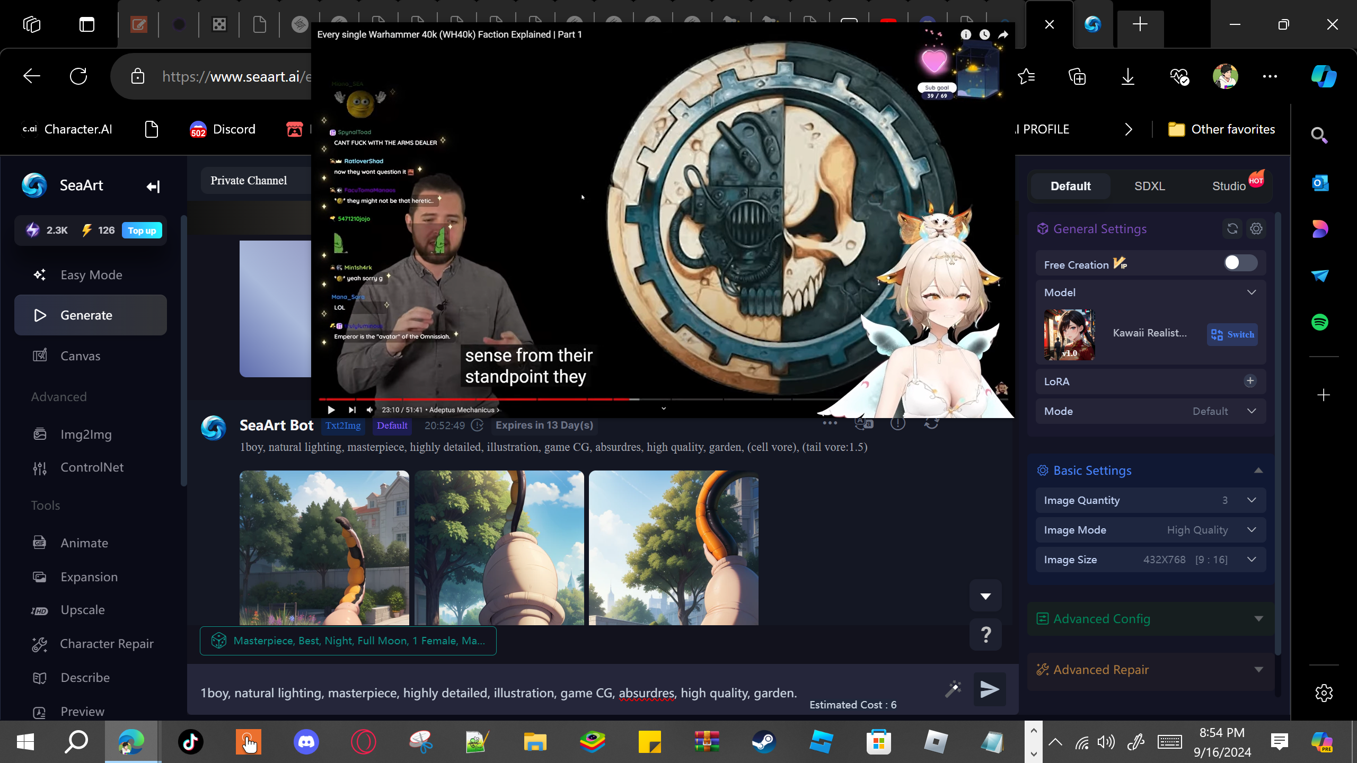
Task: Open Easy Mode in sidebar
Action: pyautogui.click(x=91, y=275)
